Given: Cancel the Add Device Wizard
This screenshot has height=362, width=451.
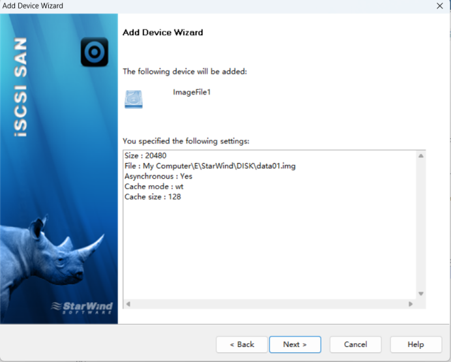Looking at the screenshot, I should pyautogui.click(x=355, y=344).
